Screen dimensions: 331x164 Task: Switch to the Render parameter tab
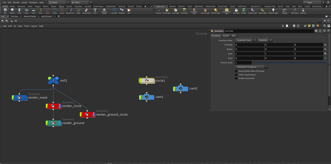tap(226, 36)
